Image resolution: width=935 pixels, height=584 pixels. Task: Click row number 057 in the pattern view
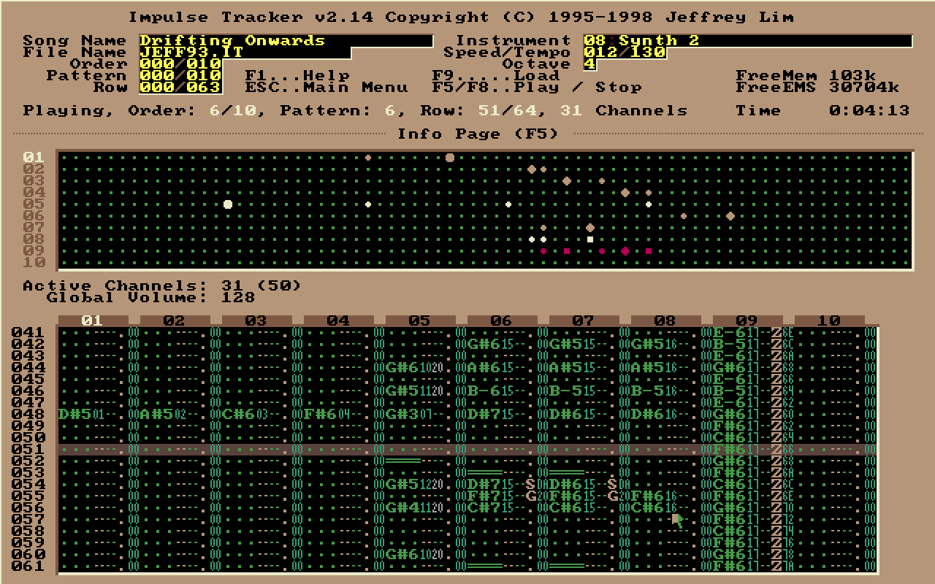[x=28, y=520]
